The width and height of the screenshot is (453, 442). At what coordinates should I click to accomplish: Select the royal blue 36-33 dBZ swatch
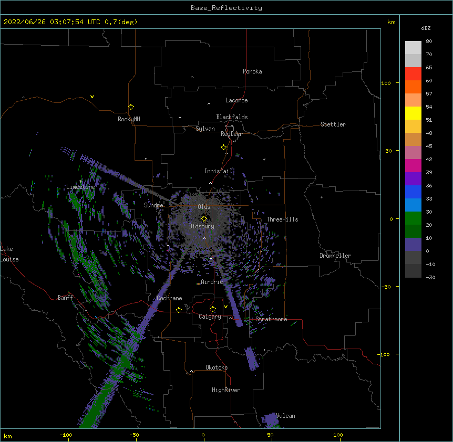pyautogui.click(x=413, y=192)
